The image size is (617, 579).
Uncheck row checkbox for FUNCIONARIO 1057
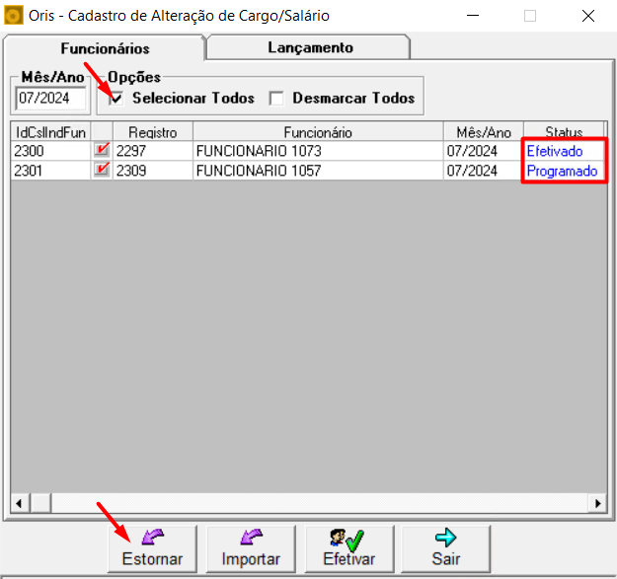pos(102,171)
